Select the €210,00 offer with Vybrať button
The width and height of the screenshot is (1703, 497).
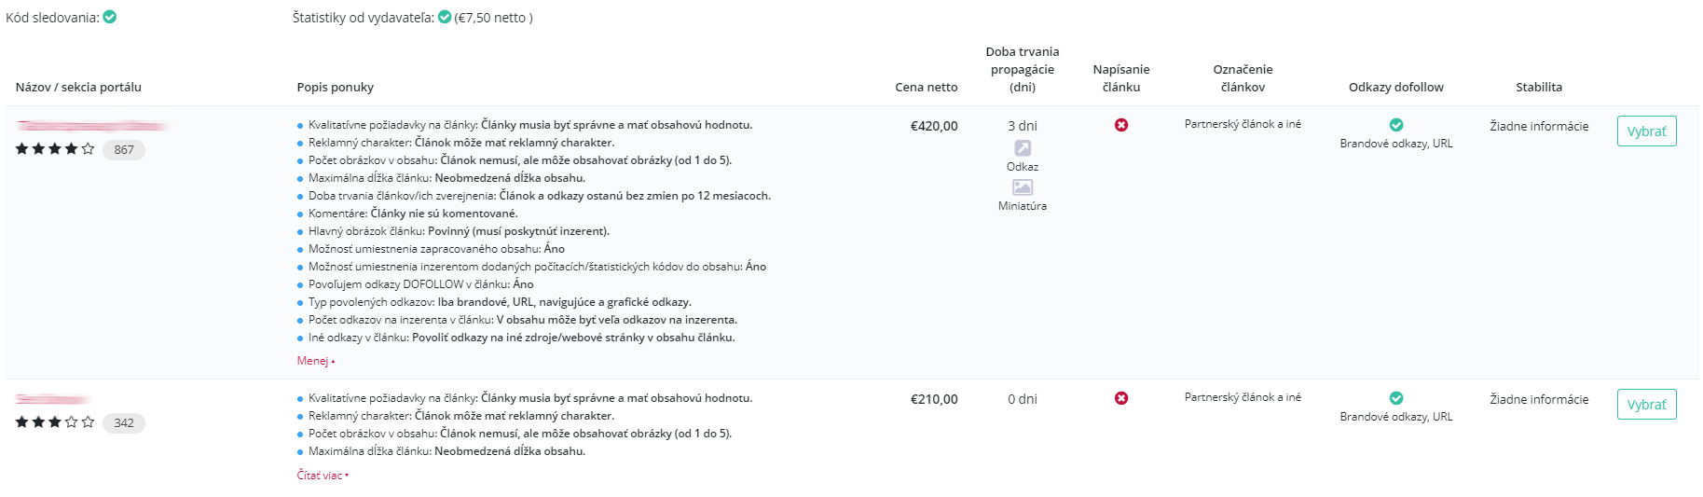(1646, 405)
